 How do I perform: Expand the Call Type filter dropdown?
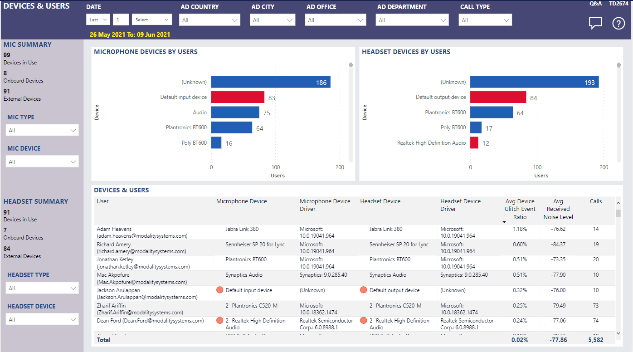486,20
